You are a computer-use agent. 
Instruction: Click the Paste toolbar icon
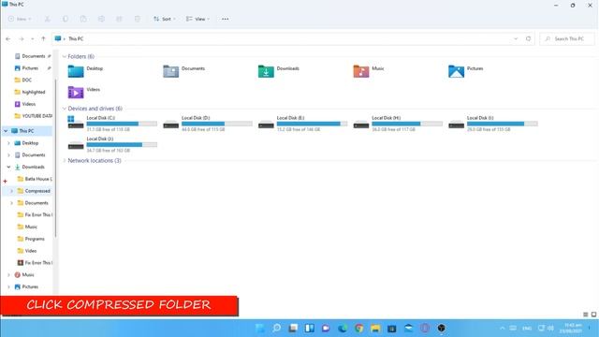pyautogui.click(x=83, y=19)
